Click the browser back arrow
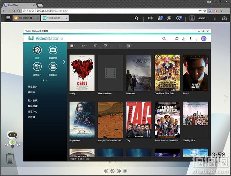 [4, 11]
